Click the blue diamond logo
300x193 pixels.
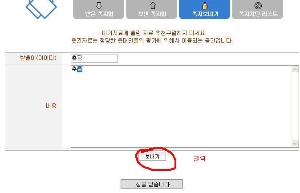coord(41,8)
